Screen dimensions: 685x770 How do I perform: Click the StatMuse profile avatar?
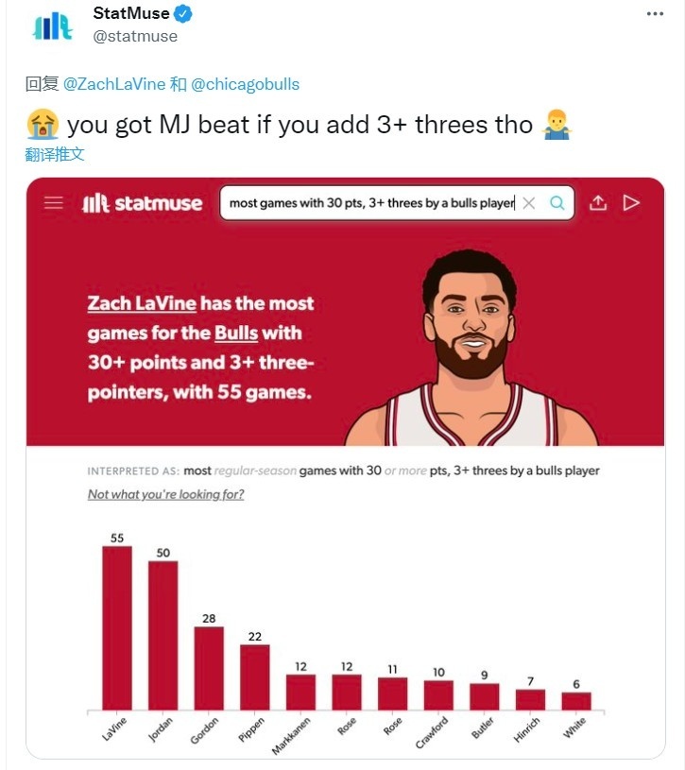[53, 26]
